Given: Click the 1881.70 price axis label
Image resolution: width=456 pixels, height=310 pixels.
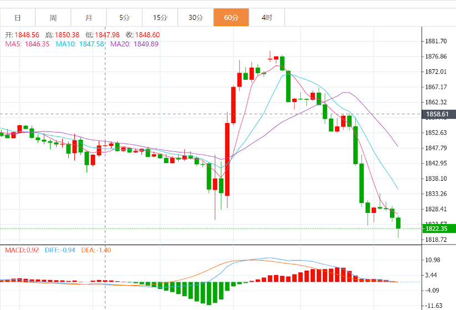Looking at the screenshot, I should click(x=436, y=41).
